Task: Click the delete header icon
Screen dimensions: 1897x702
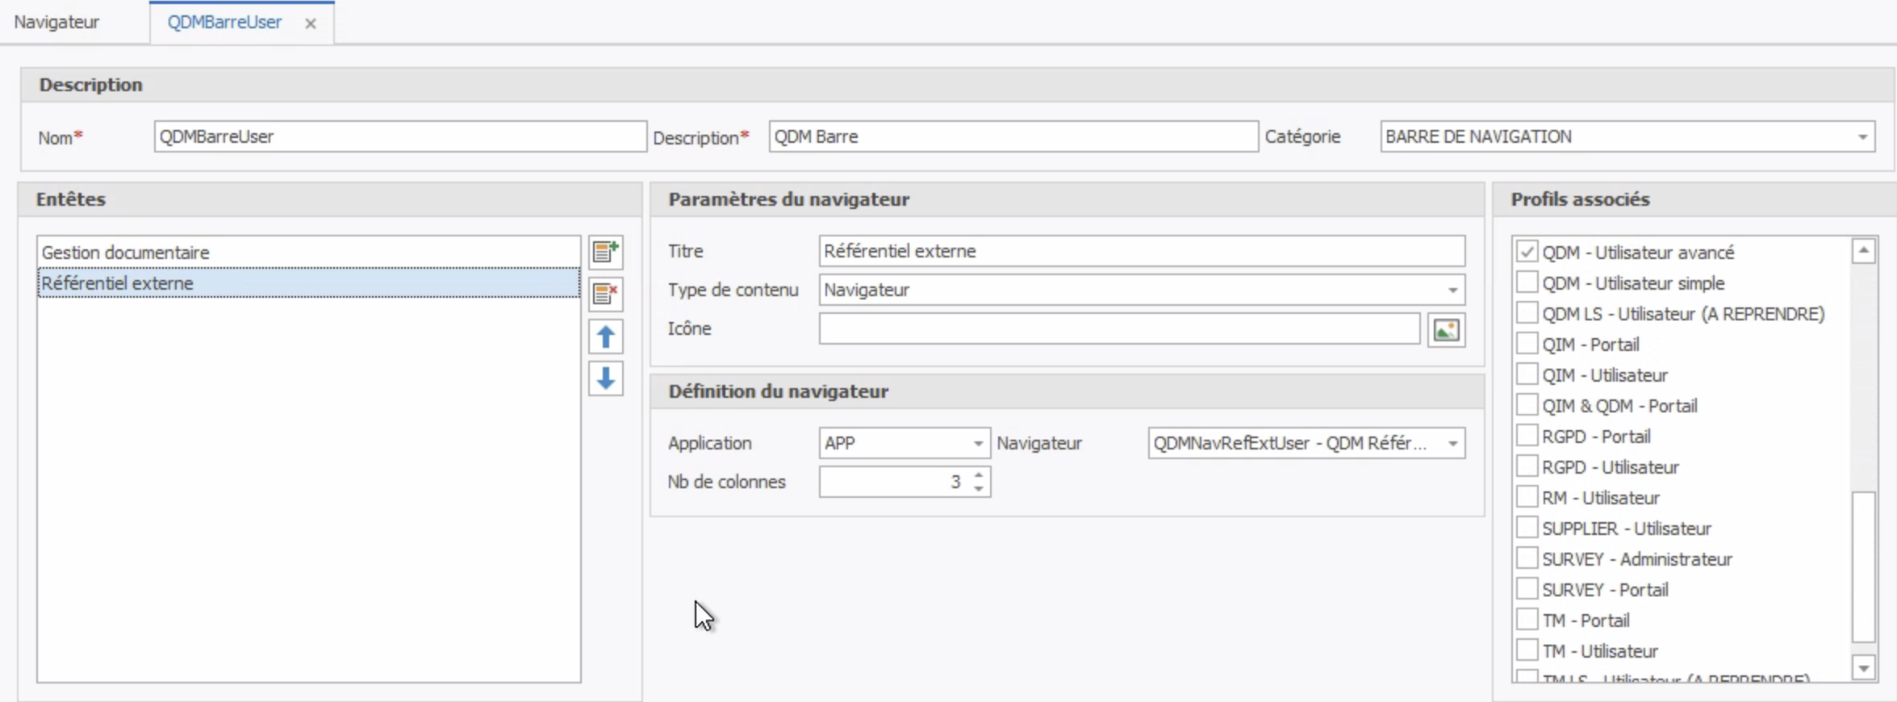Action: point(605,294)
